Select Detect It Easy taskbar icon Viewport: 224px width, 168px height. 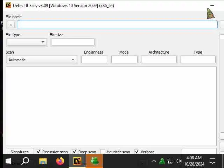tap(77, 161)
